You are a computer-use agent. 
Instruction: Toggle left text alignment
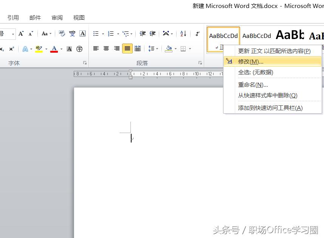pyautogui.click(x=96, y=49)
